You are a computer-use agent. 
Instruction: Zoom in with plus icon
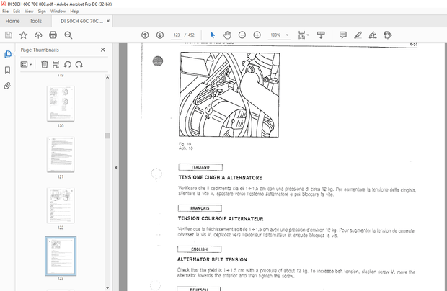[x=257, y=35]
